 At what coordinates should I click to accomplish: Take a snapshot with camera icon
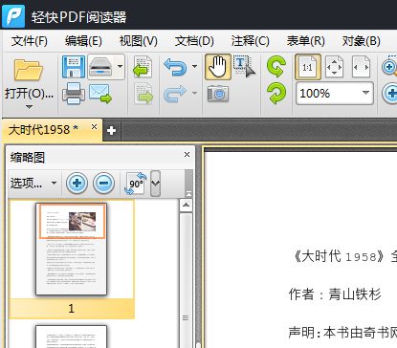coord(218,94)
